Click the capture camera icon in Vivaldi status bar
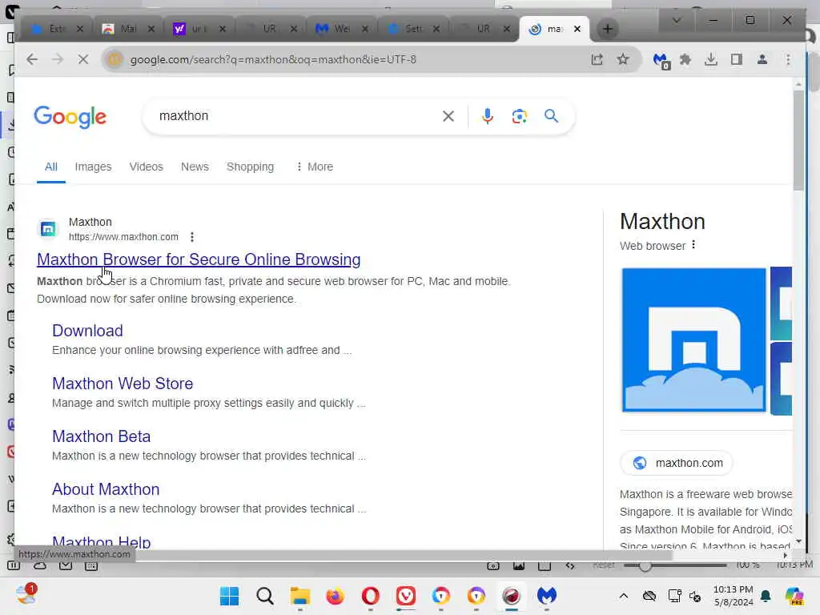The image size is (820, 615). (x=492, y=566)
